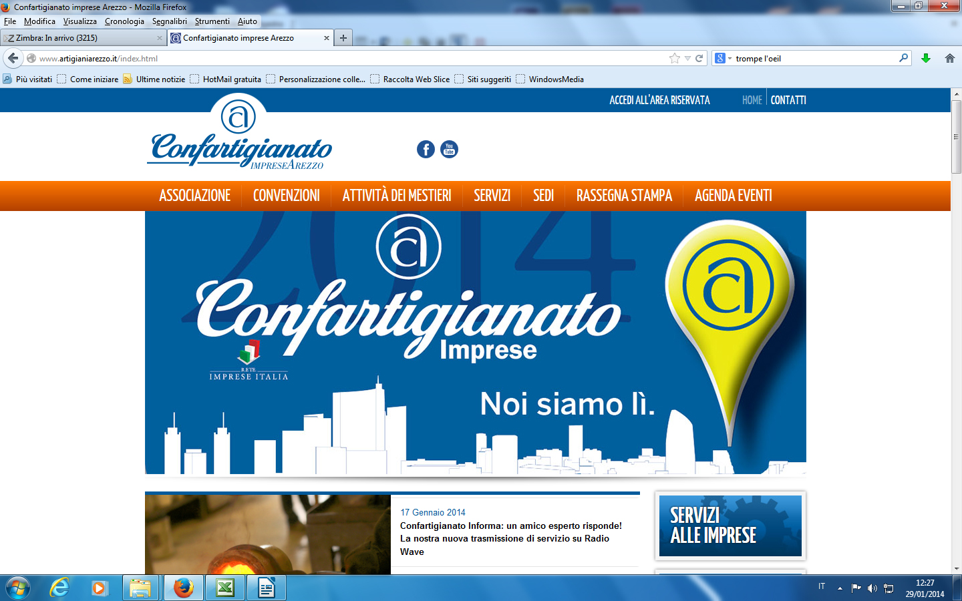962x601 pixels.
Task: Click the volume speaker tray icon
Action: 872,588
